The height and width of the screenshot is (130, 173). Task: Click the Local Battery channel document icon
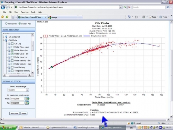point(9,67)
